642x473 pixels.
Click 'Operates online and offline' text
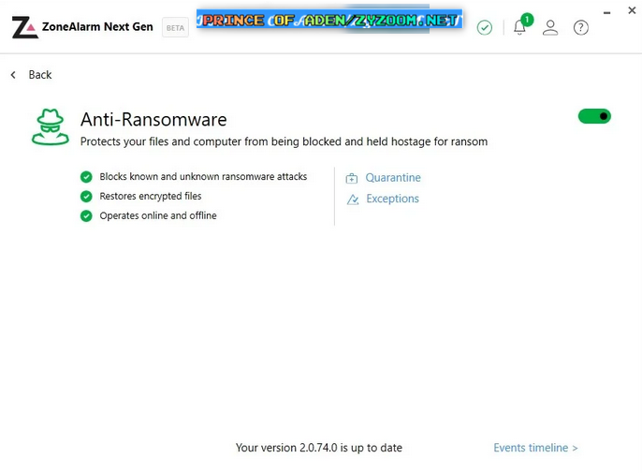click(158, 215)
